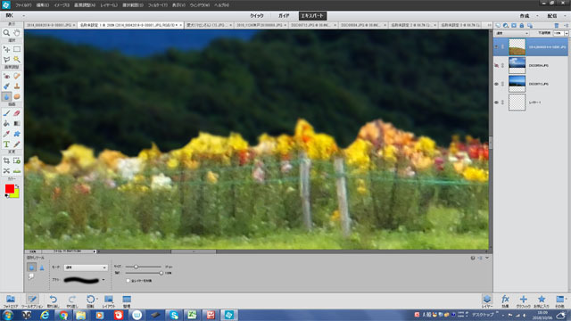Choose the Clone Stamp tool
The width and height of the screenshot is (571, 321).
point(17,86)
